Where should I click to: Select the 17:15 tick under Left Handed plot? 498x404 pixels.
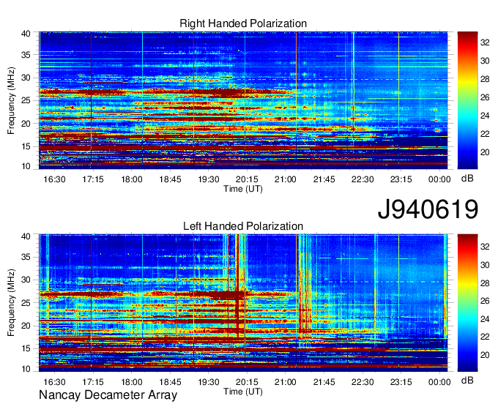pos(93,382)
